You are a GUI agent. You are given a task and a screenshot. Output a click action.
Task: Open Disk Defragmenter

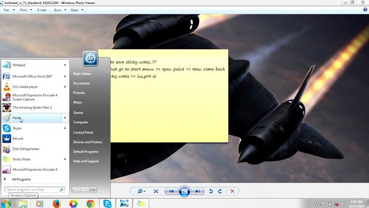point(35,149)
